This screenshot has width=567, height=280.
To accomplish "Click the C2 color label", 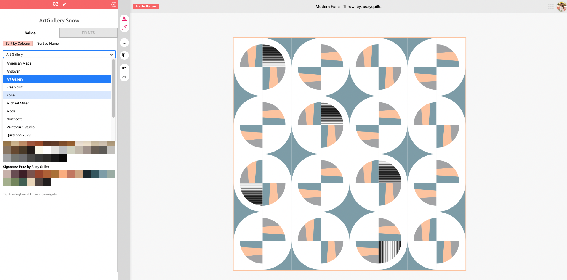I will pos(55,4).
